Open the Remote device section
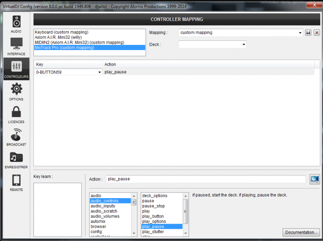Viewport: 323px width, 241px height. pos(16,182)
